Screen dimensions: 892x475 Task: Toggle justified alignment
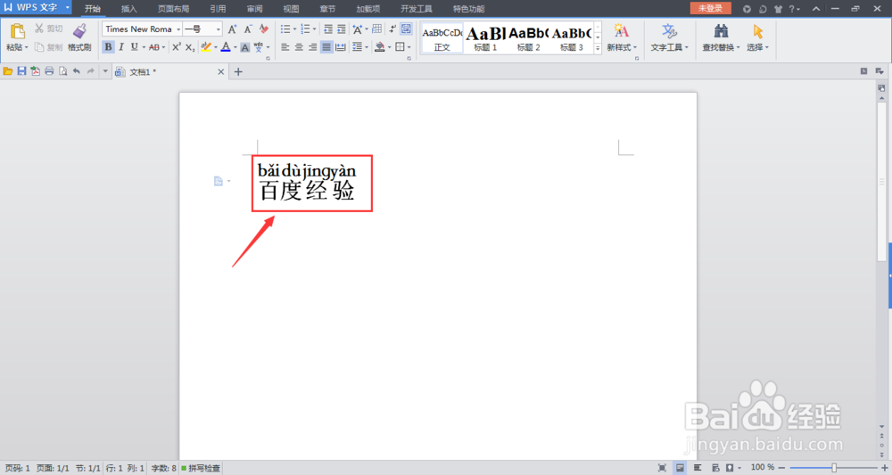pos(326,47)
